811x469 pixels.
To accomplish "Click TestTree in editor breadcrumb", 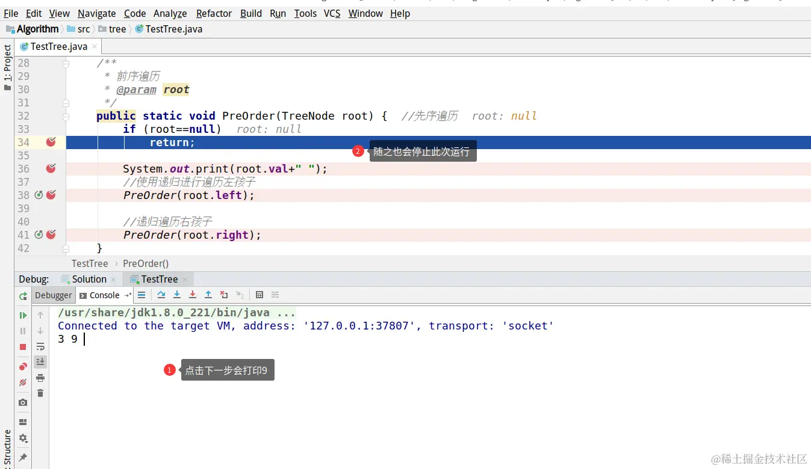I will [90, 263].
